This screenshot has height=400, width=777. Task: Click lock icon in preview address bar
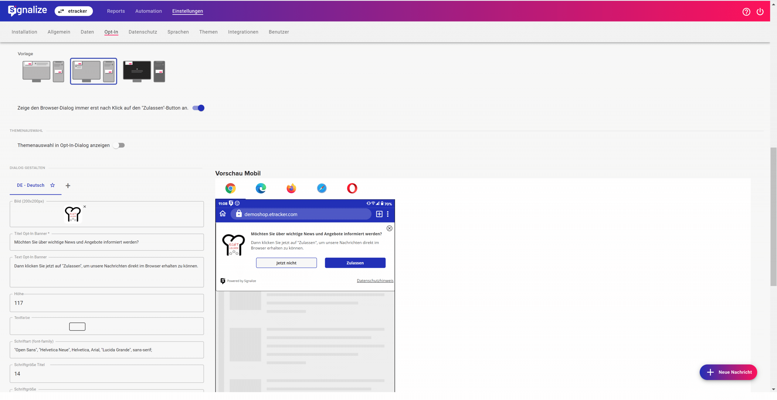(x=239, y=214)
